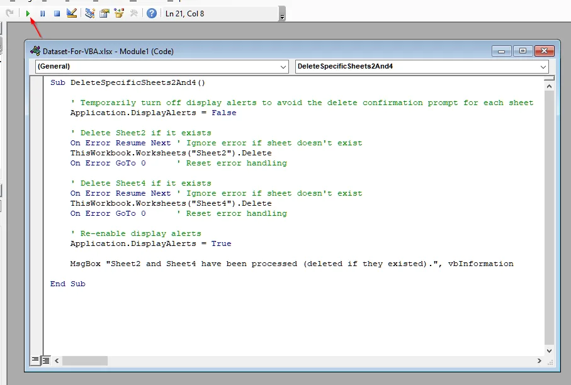Click the Worksheets("Sheet2").Delete line
Viewport: 571px width, 385px height.
171,153
